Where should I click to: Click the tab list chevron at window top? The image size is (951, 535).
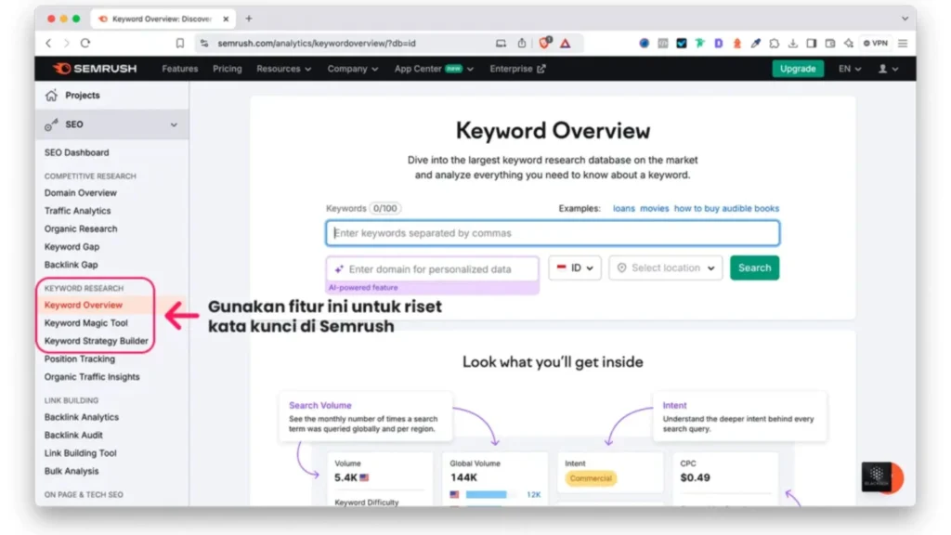(x=905, y=19)
